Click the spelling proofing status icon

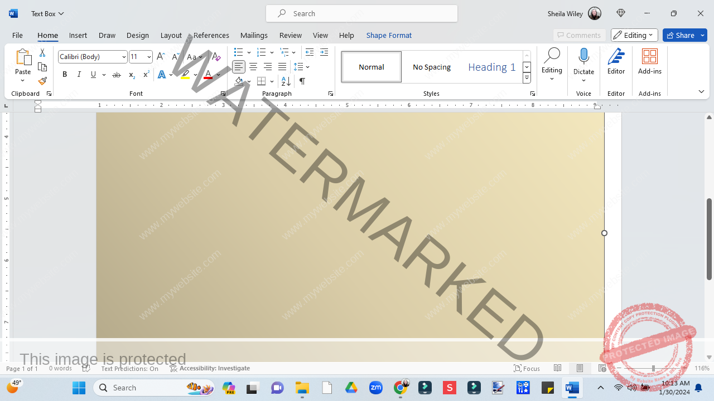(x=86, y=368)
